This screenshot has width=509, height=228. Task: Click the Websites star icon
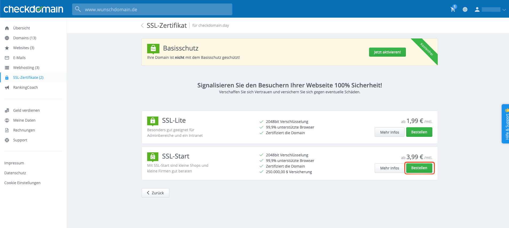click(x=7, y=48)
